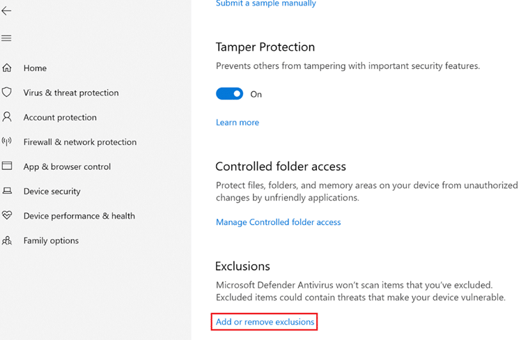
Task: Click the App & browser control window icon
Action: [x=7, y=167]
